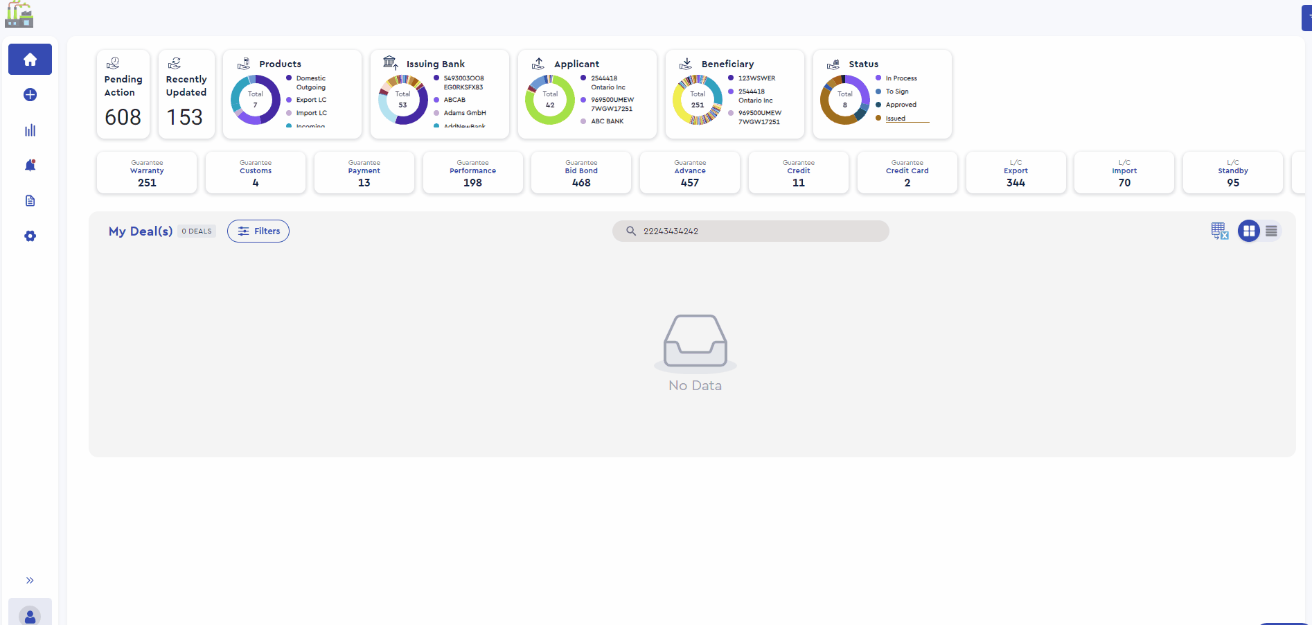Open the bar chart reports icon
This screenshot has height=625, width=1312.
(30, 130)
